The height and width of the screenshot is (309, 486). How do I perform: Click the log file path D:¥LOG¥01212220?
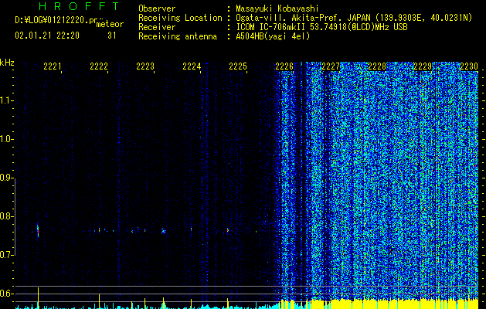pyautogui.click(x=52, y=20)
